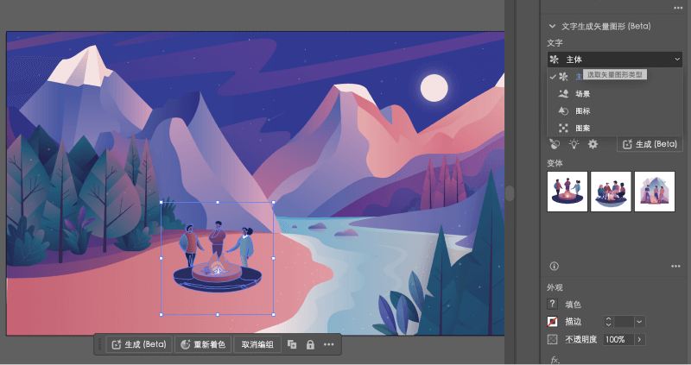Click the 填色 fill color swatch
The width and height of the screenshot is (691, 365).
coord(553,304)
